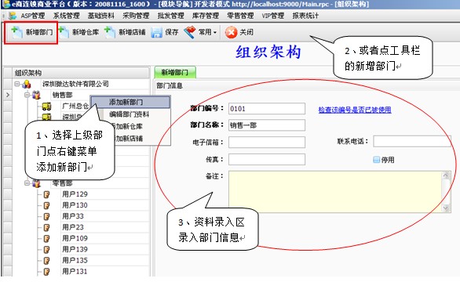Switch to the 新增部门 tab
Viewport: 460px width, 282px height.
pyautogui.click(x=175, y=72)
